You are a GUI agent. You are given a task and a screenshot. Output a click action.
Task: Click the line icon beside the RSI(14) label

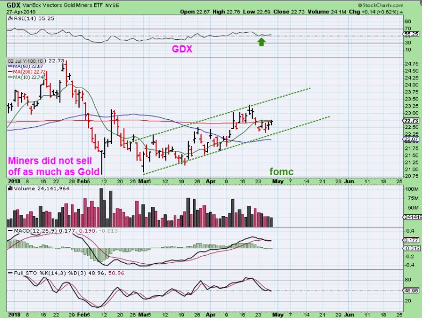click(10, 18)
